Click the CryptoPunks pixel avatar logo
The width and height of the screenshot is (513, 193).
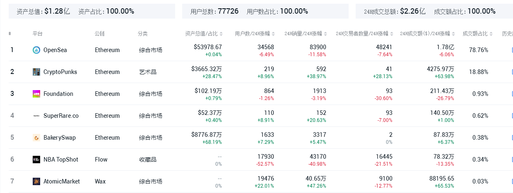point(36,72)
